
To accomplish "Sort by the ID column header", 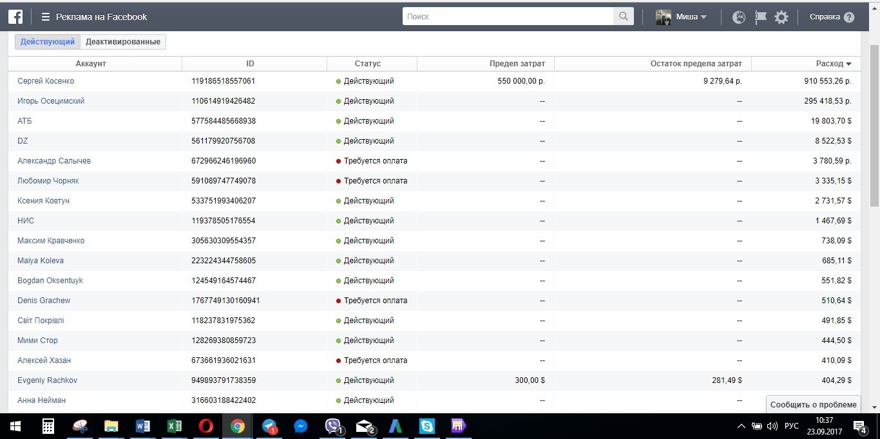I will [250, 64].
